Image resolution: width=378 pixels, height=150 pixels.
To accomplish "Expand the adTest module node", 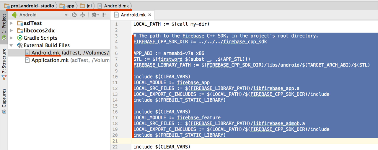I will tap(11, 23).
